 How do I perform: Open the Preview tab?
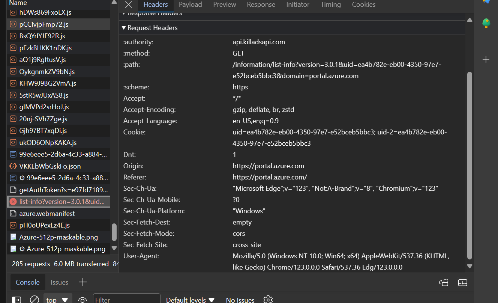coord(225,5)
